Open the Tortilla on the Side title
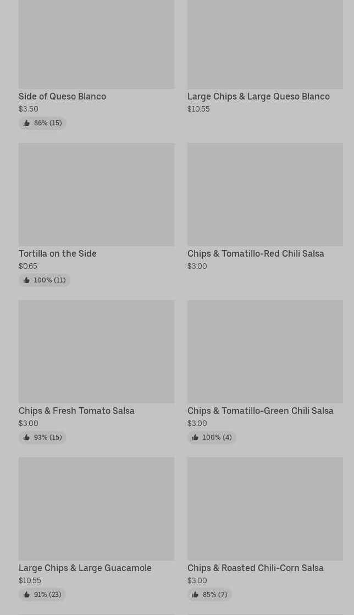Image resolution: width=354 pixels, height=615 pixels. pos(57,254)
